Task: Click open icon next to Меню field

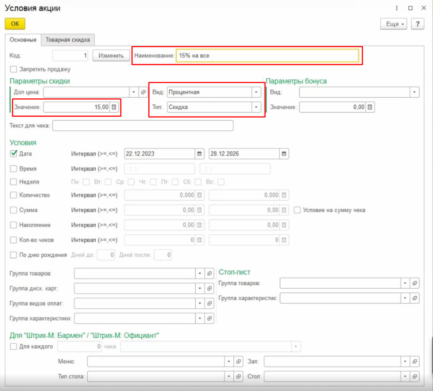Action: 238,362
